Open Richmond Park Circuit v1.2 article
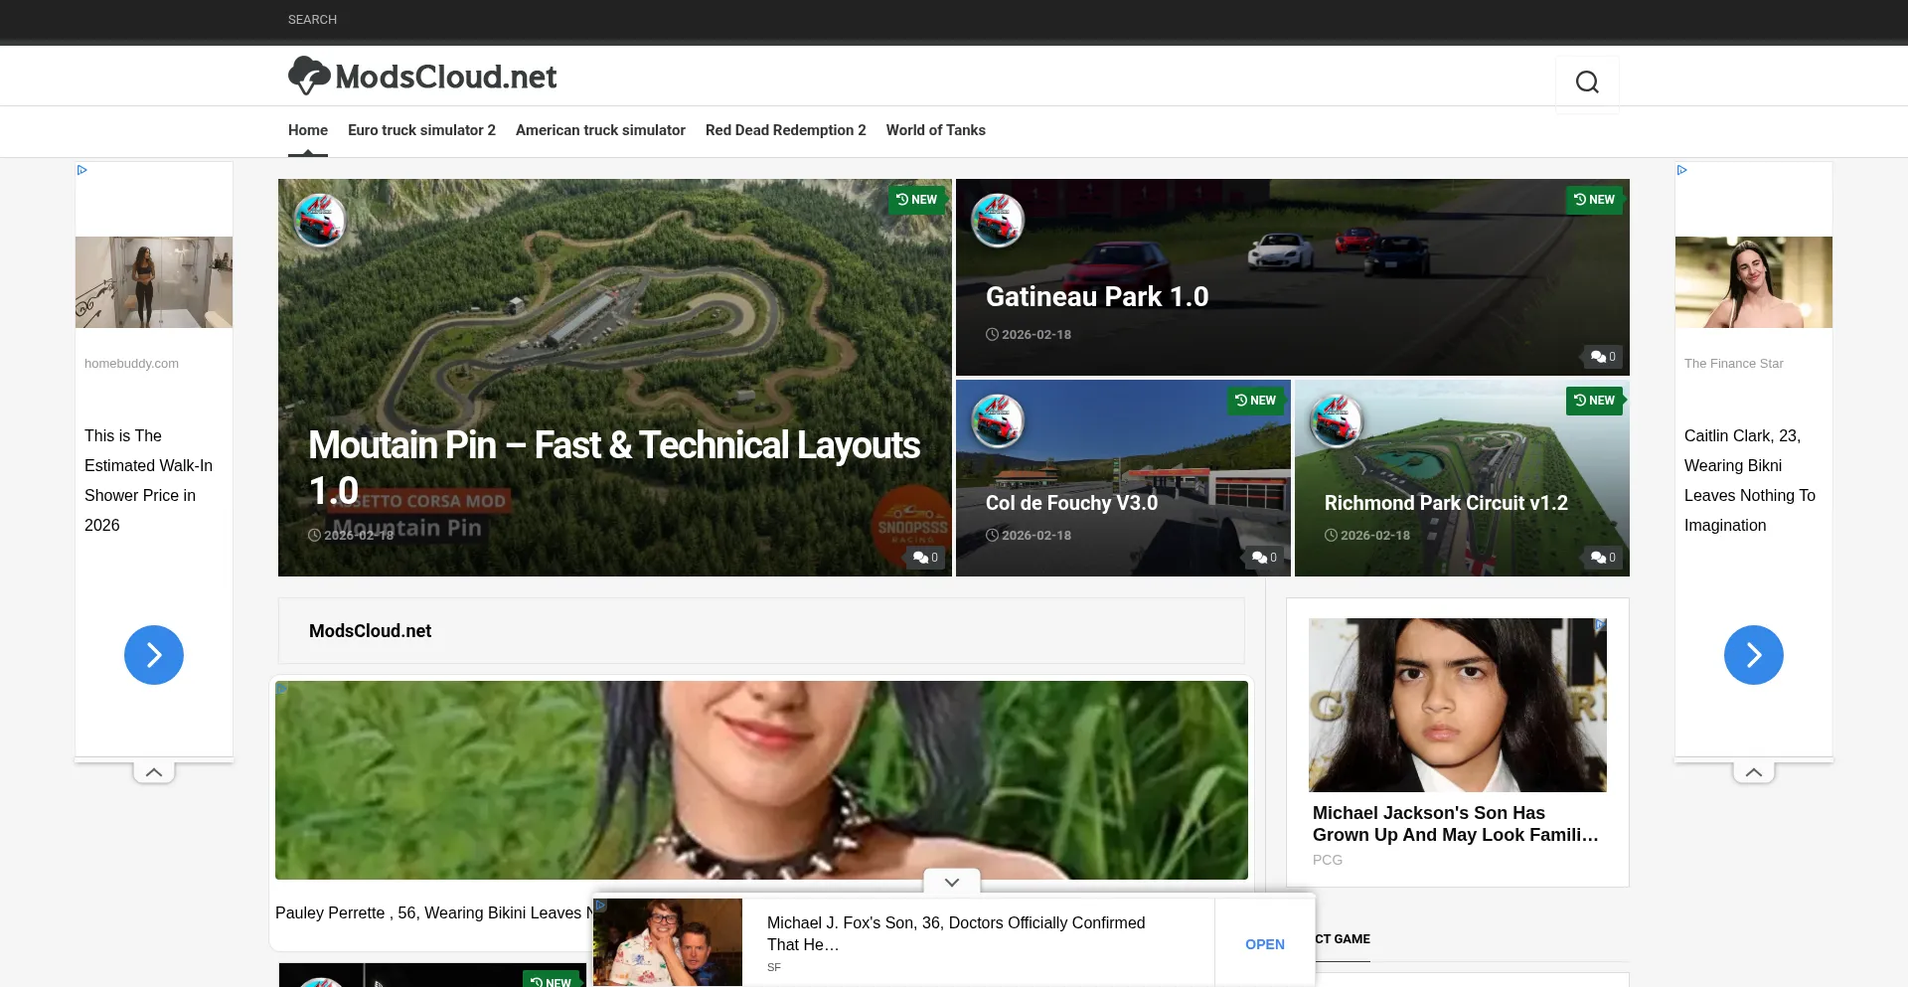The height and width of the screenshot is (987, 1908). coord(1446,503)
